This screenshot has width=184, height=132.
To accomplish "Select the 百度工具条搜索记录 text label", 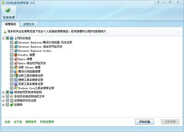I will click(31, 84).
